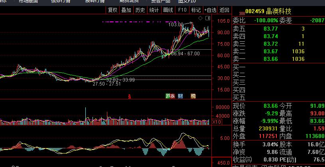Viewport: 325px width, 167px height.
Task: Click the red S marker on the chart
Action: click(130, 96)
